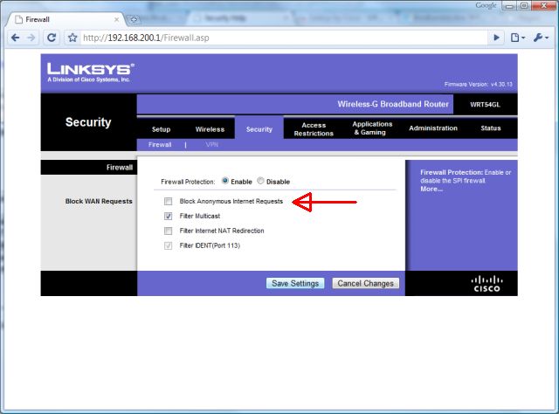Screen dimensions: 559x414
Task: Select the Security tab
Action: [259, 129]
